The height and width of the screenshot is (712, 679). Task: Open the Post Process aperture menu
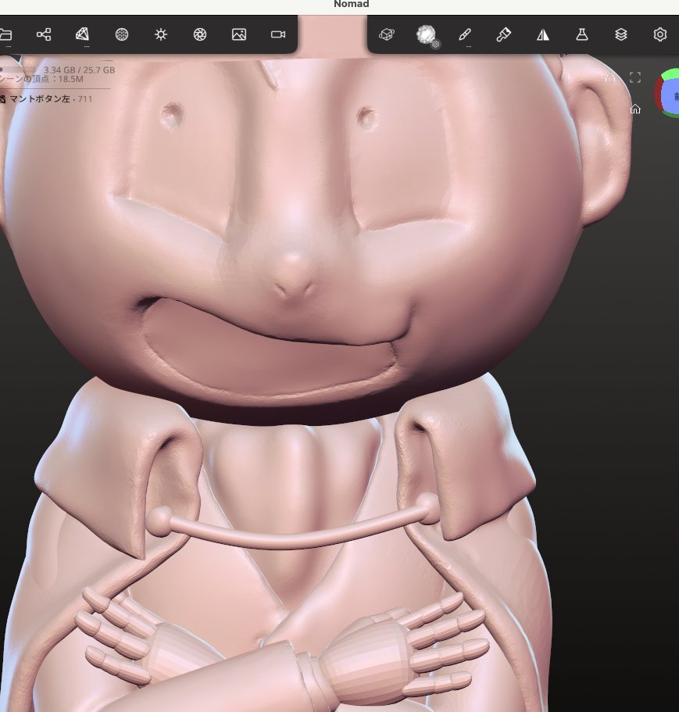(x=200, y=34)
